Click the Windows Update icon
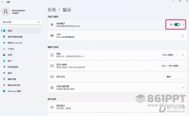This screenshot has height=116, width=189. pyautogui.click(x=4, y=91)
